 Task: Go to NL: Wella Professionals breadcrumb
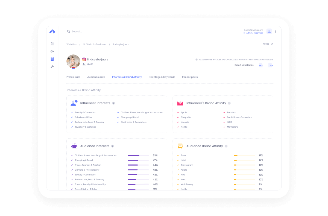(95, 44)
